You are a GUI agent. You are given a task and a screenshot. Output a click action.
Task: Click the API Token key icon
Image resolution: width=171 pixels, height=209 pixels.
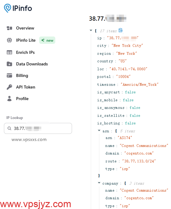tap(9, 87)
